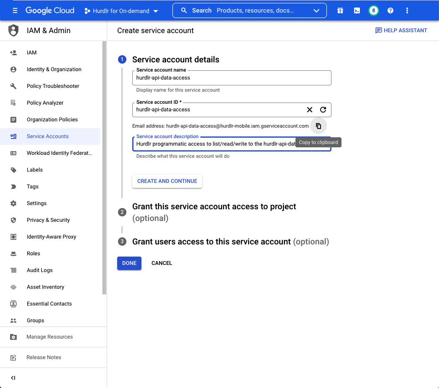The width and height of the screenshot is (439, 388).
Task: Click the Workload Identity Federation card icon
Action: coord(13,153)
